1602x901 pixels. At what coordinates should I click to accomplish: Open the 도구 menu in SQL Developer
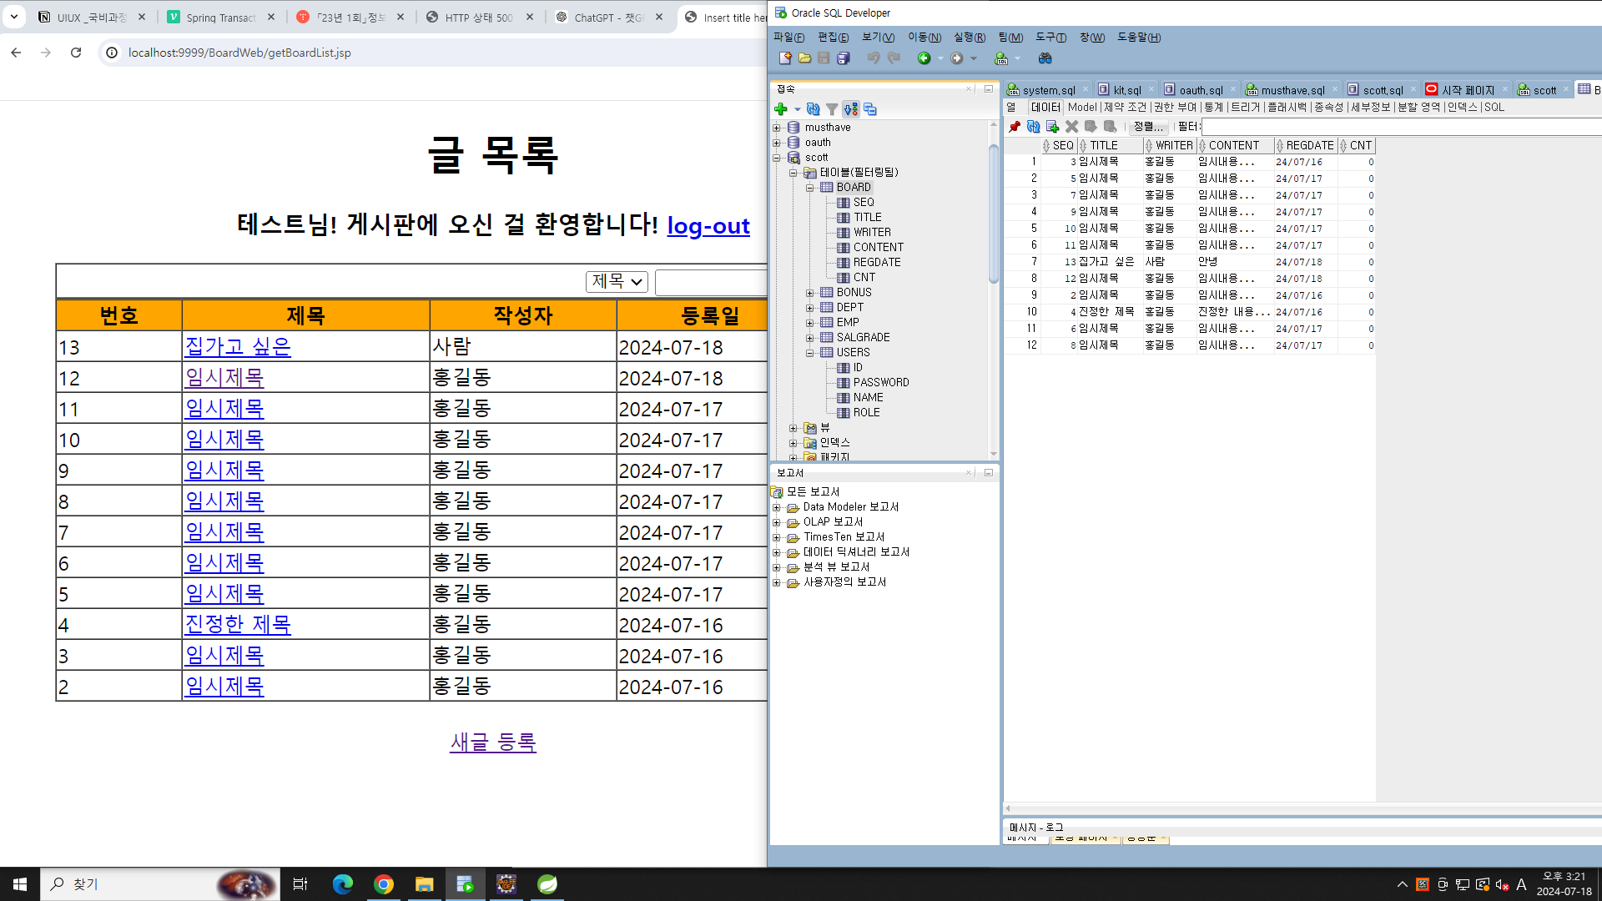pos(1050,37)
